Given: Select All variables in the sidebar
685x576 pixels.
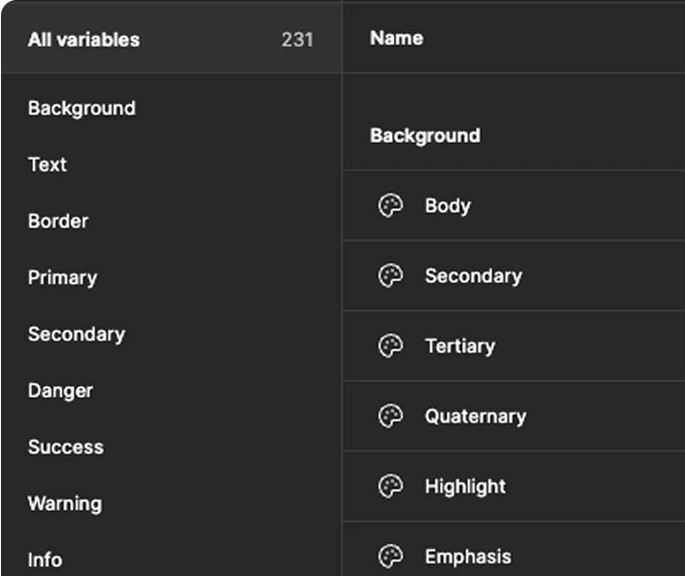Looking at the screenshot, I should click(x=84, y=40).
